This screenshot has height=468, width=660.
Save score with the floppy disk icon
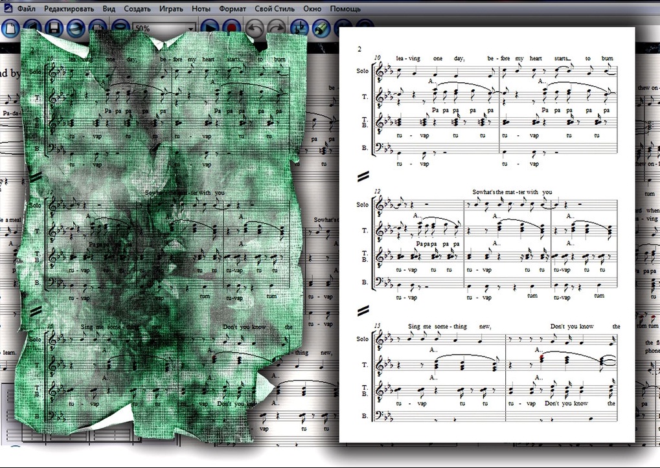[54, 28]
